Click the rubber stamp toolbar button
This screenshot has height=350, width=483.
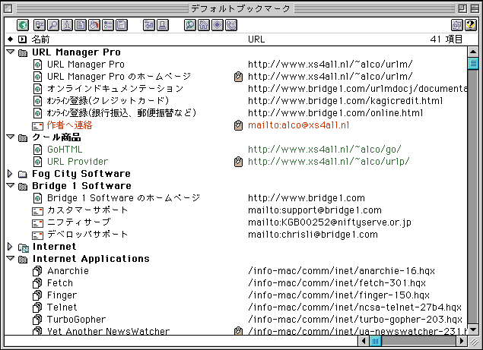(x=163, y=25)
